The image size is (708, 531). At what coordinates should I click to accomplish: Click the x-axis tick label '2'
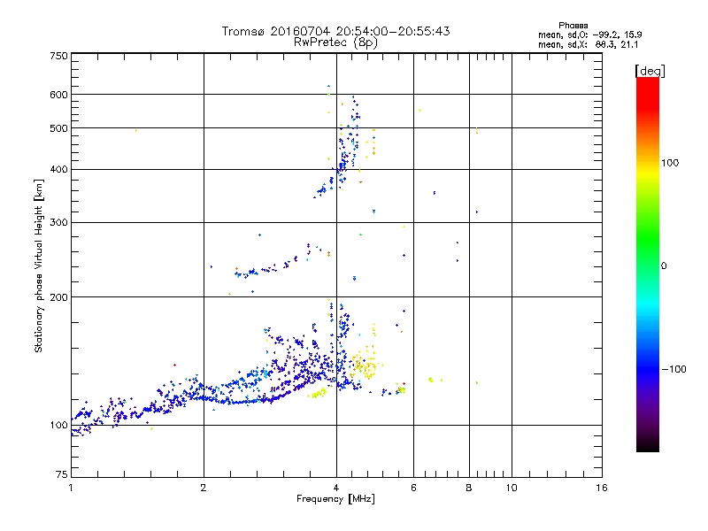tap(204, 488)
